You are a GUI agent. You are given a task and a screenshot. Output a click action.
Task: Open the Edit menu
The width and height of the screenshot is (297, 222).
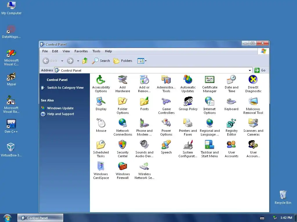(x=55, y=51)
